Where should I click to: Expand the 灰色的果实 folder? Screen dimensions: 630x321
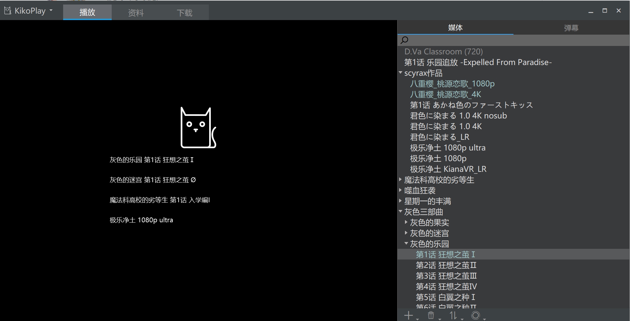tap(406, 222)
